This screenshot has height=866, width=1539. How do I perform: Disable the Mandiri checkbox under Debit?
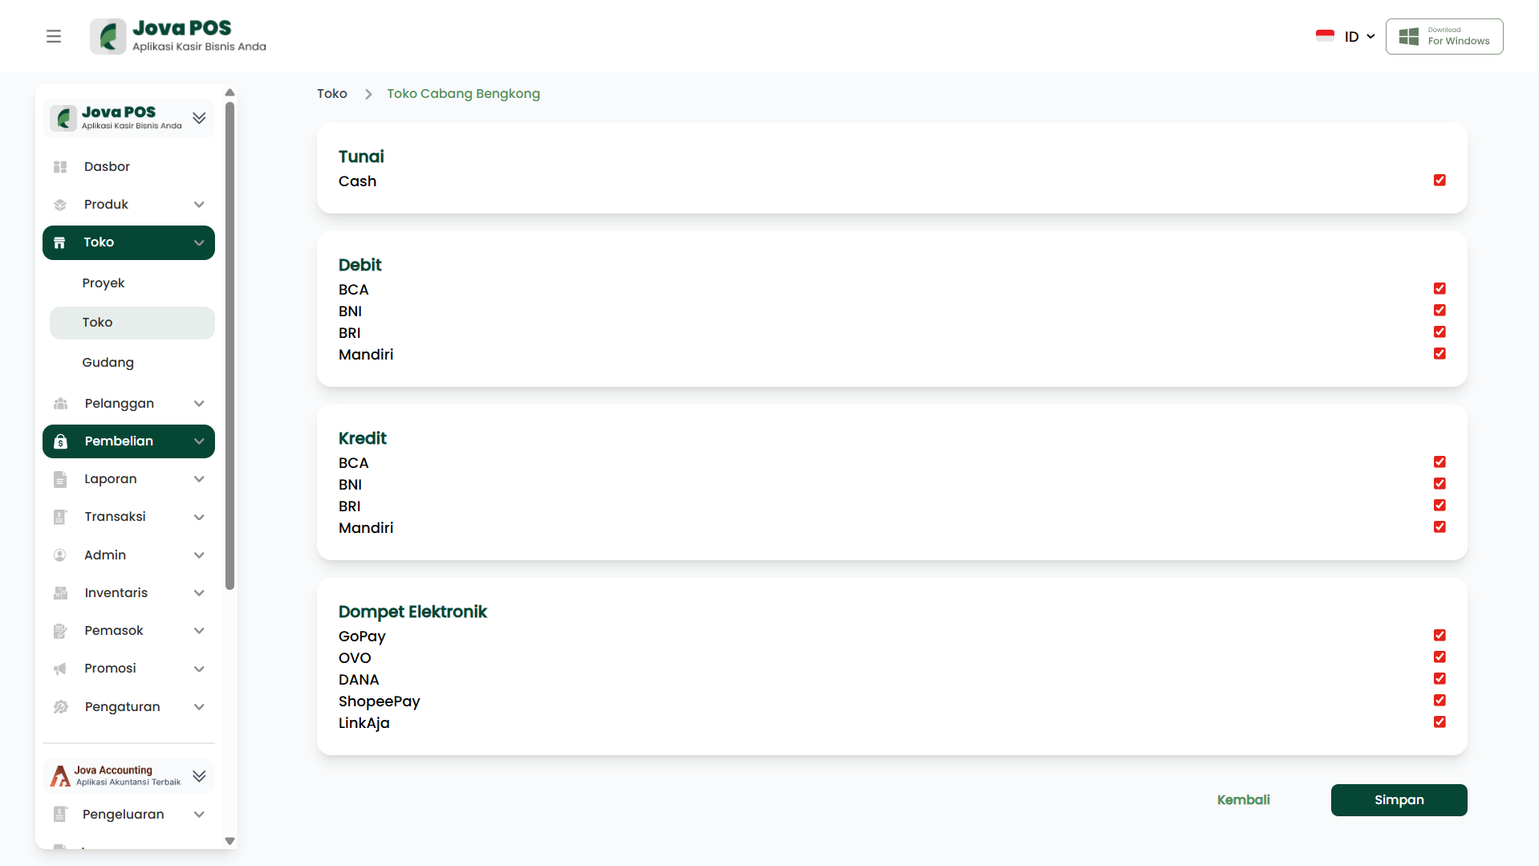(1440, 354)
